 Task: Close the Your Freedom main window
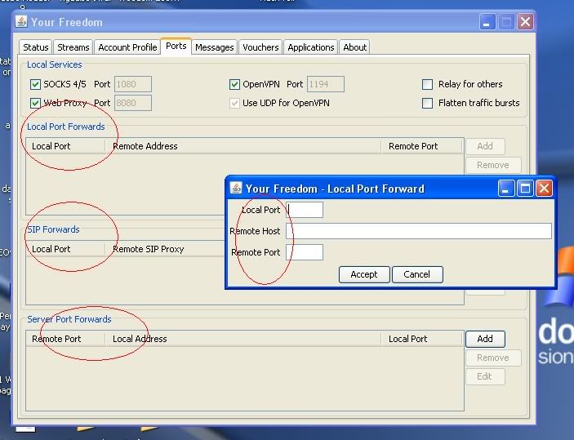525,22
